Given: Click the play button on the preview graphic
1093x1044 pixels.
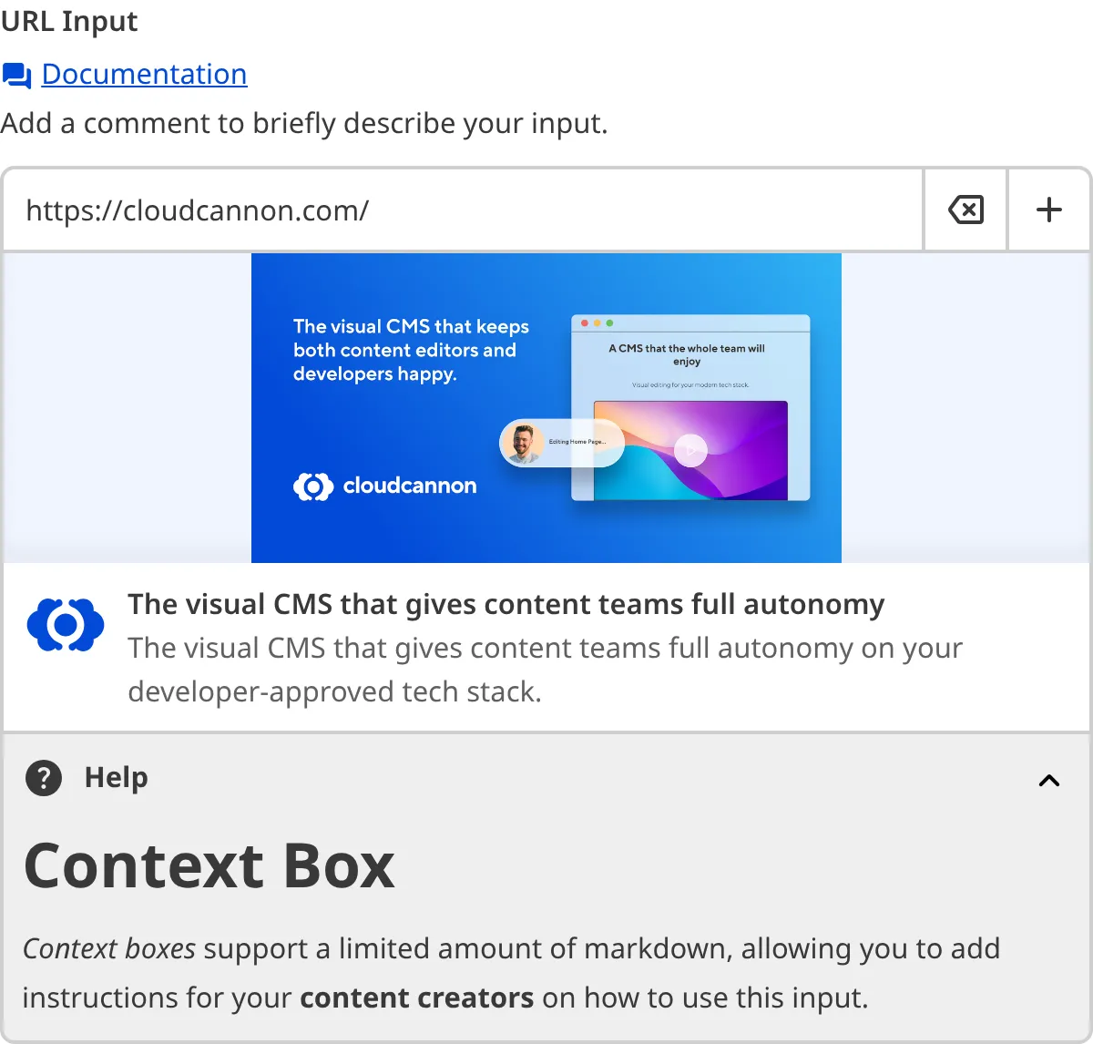Looking at the screenshot, I should [692, 449].
